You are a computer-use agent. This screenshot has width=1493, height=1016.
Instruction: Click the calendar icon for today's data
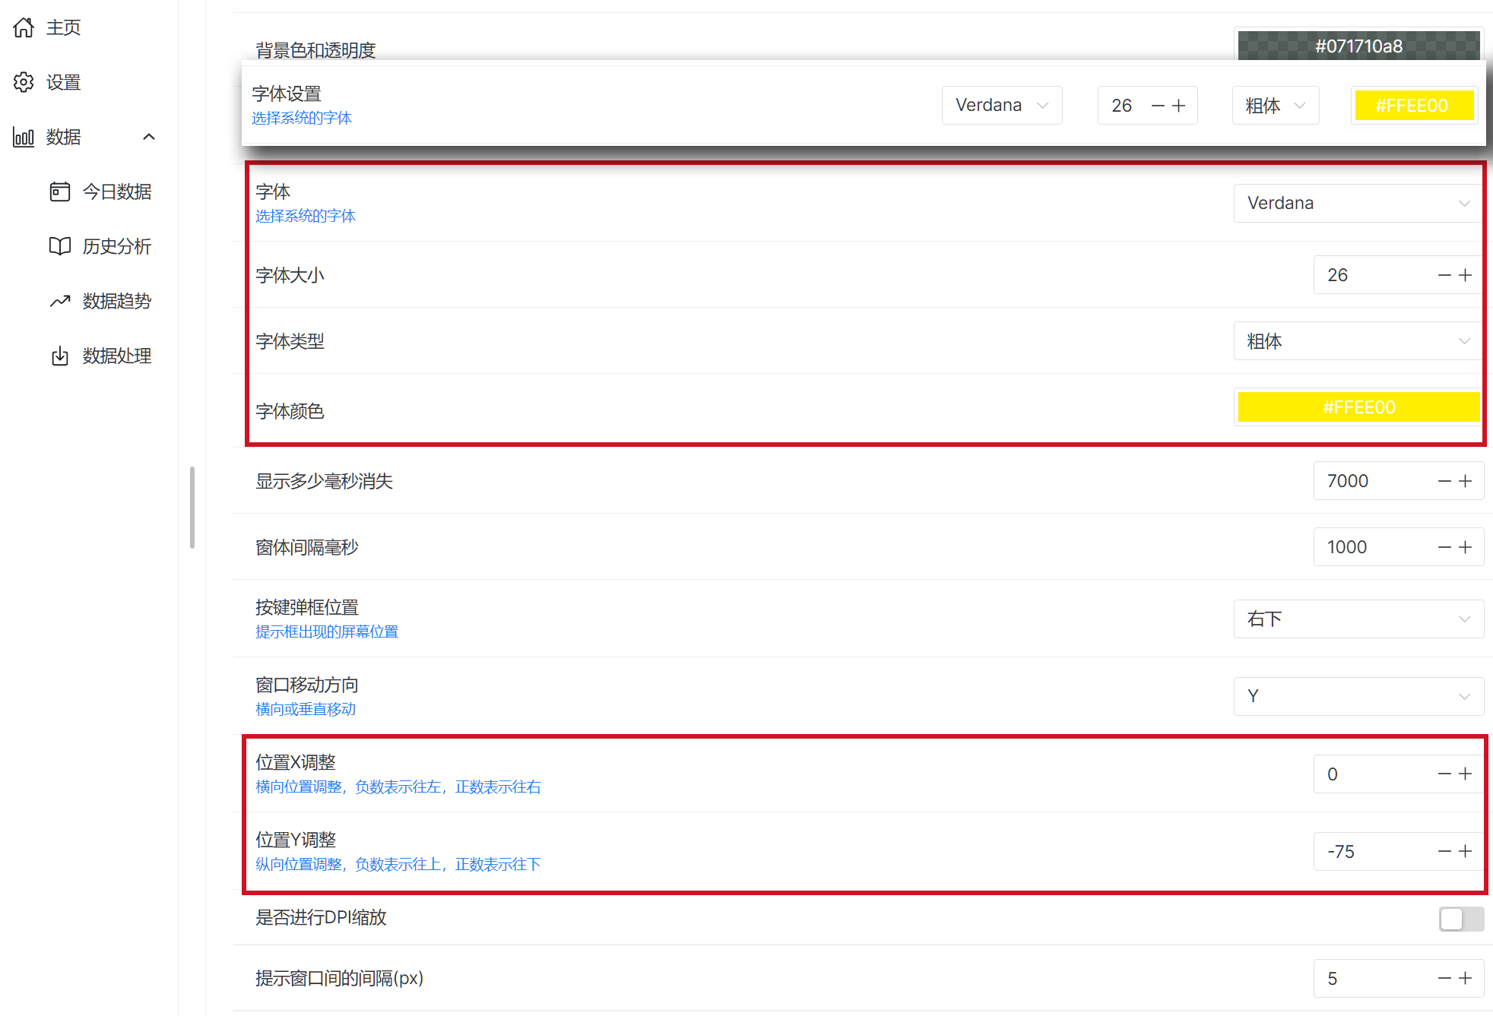click(x=60, y=191)
